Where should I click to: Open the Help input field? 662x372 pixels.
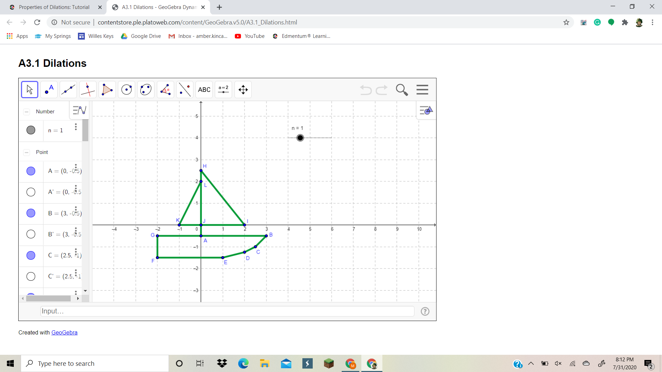425,311
